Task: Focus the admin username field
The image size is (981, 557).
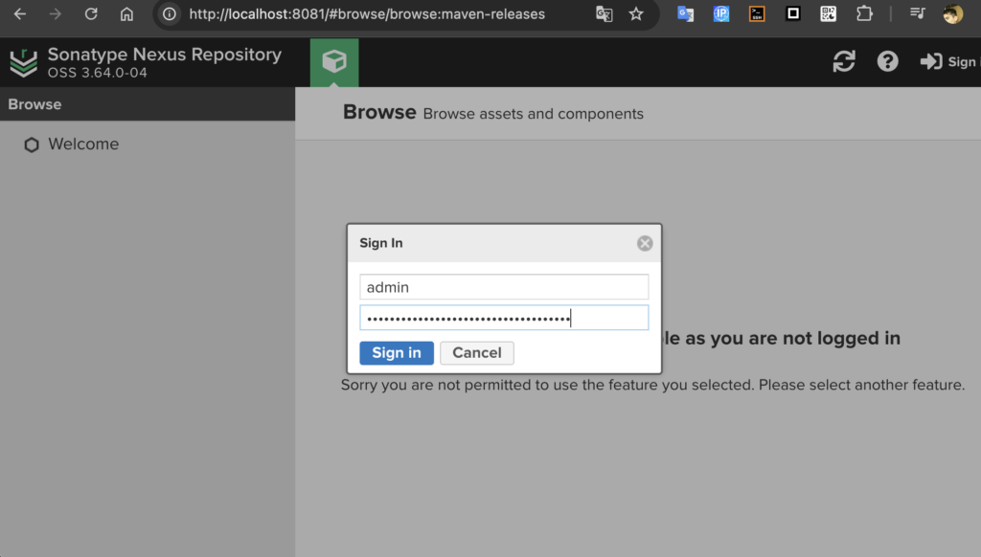Action: click(504, 287)
